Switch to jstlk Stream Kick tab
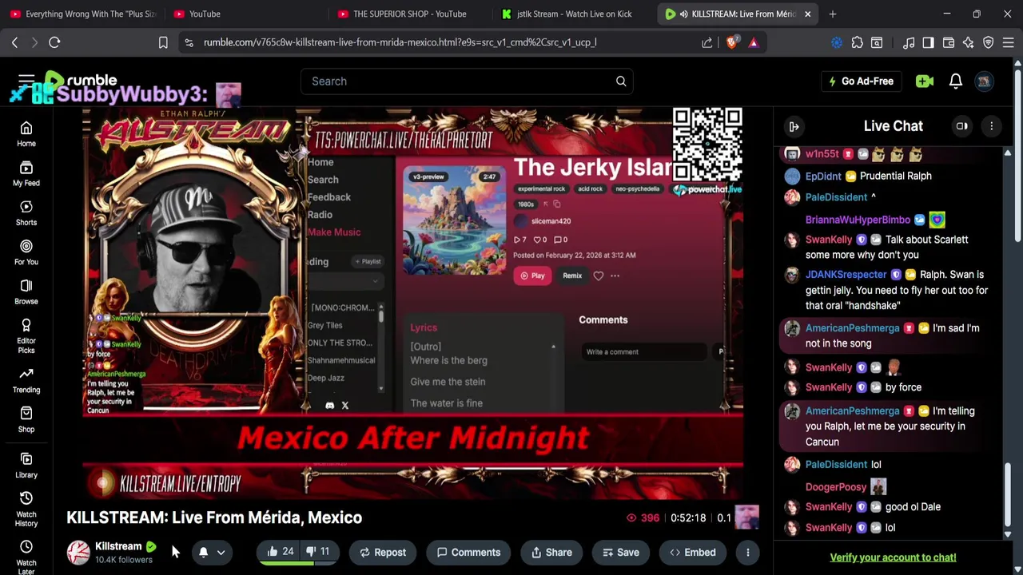This screenshot has height=575, width=1023. (x=571, y=14)
